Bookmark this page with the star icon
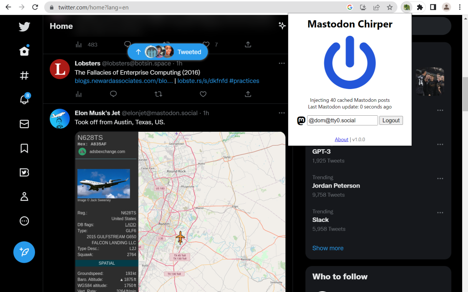468x292 pixels. [390, 7]
